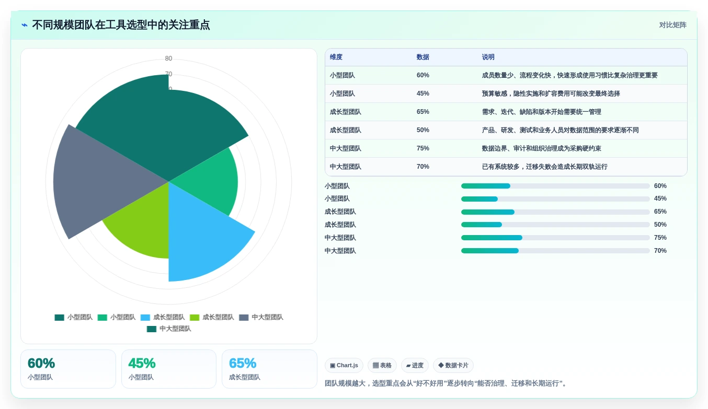The height and width of the screenshot is (409, 708).
Task: Select the title 不同规模团队在工具选型中的关注重点
Action: (x=121, y=25)
